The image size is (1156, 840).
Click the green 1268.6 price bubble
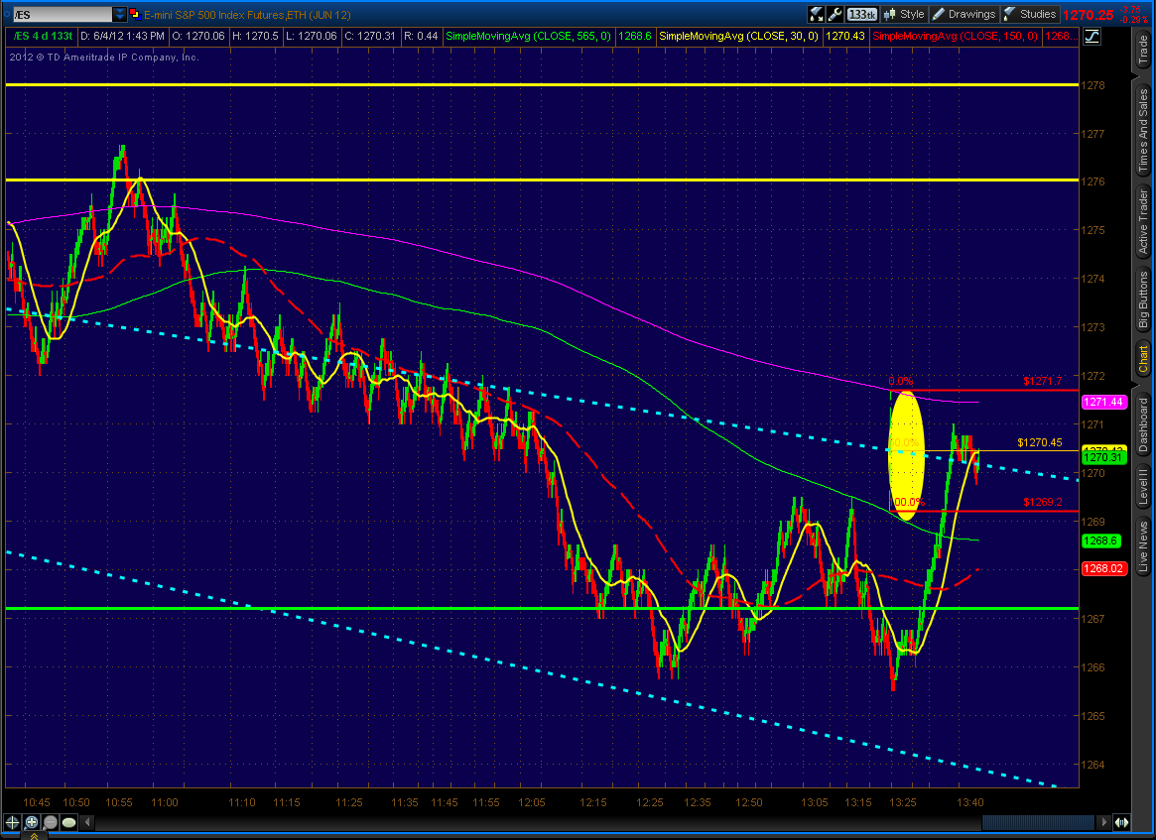tap(1101, 540)
